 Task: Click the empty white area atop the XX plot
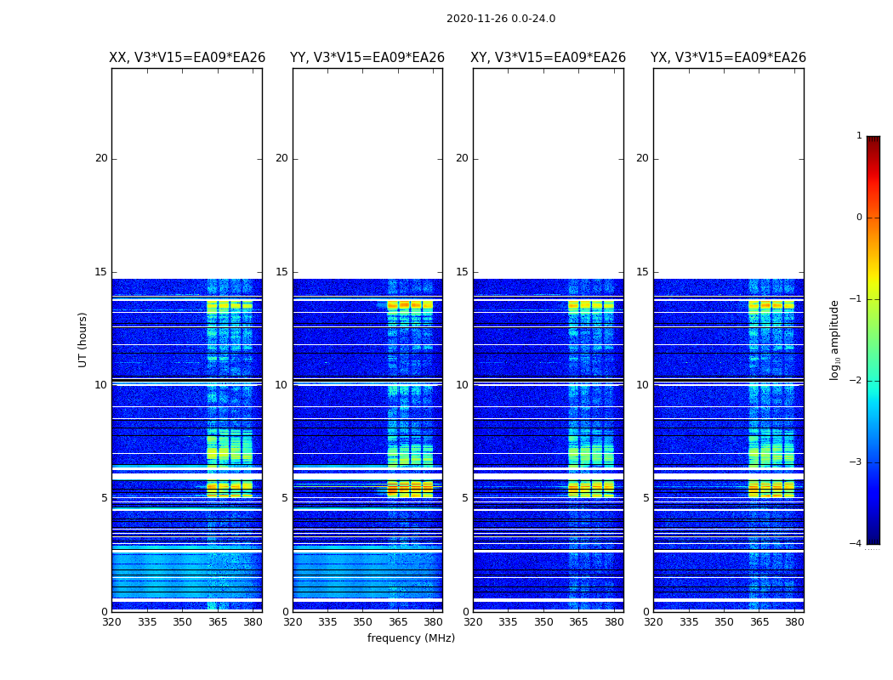(186, 170)
